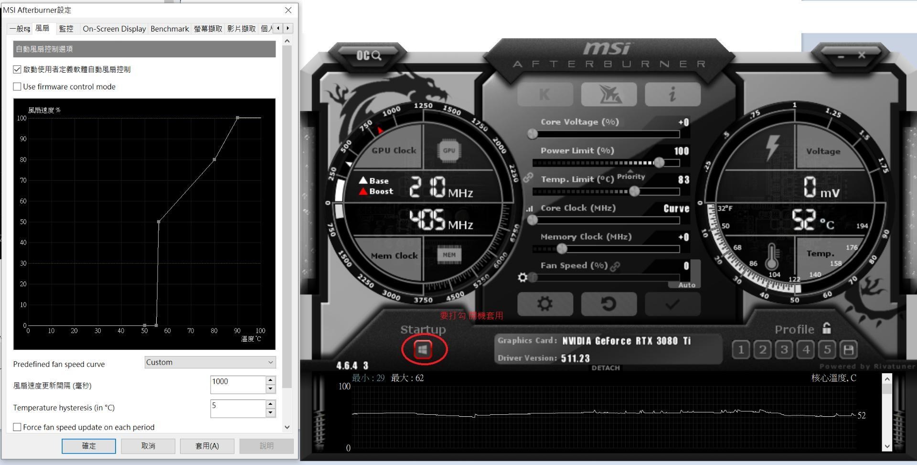
Task: Click the 套用(A) button
Action: click(207, 446)
